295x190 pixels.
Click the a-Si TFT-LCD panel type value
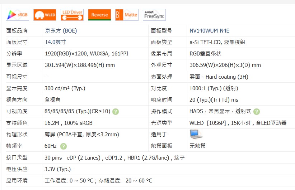217,42
